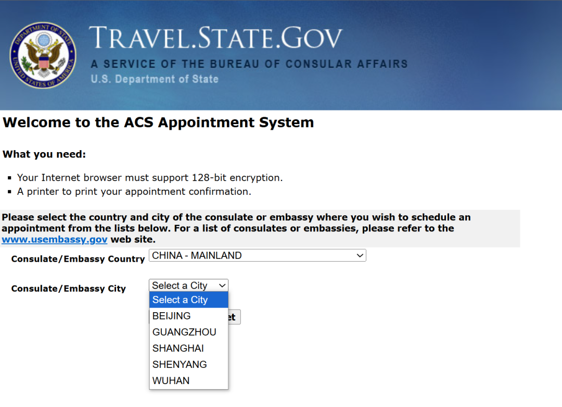Open the www.usembassy.gov link
This screenshot has width=562, height=407.
point(55,240)
